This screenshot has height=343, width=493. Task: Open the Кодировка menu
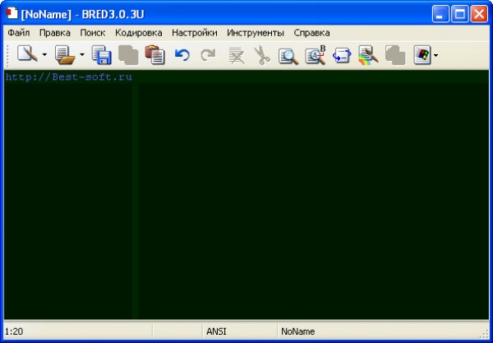coord(139,33)
